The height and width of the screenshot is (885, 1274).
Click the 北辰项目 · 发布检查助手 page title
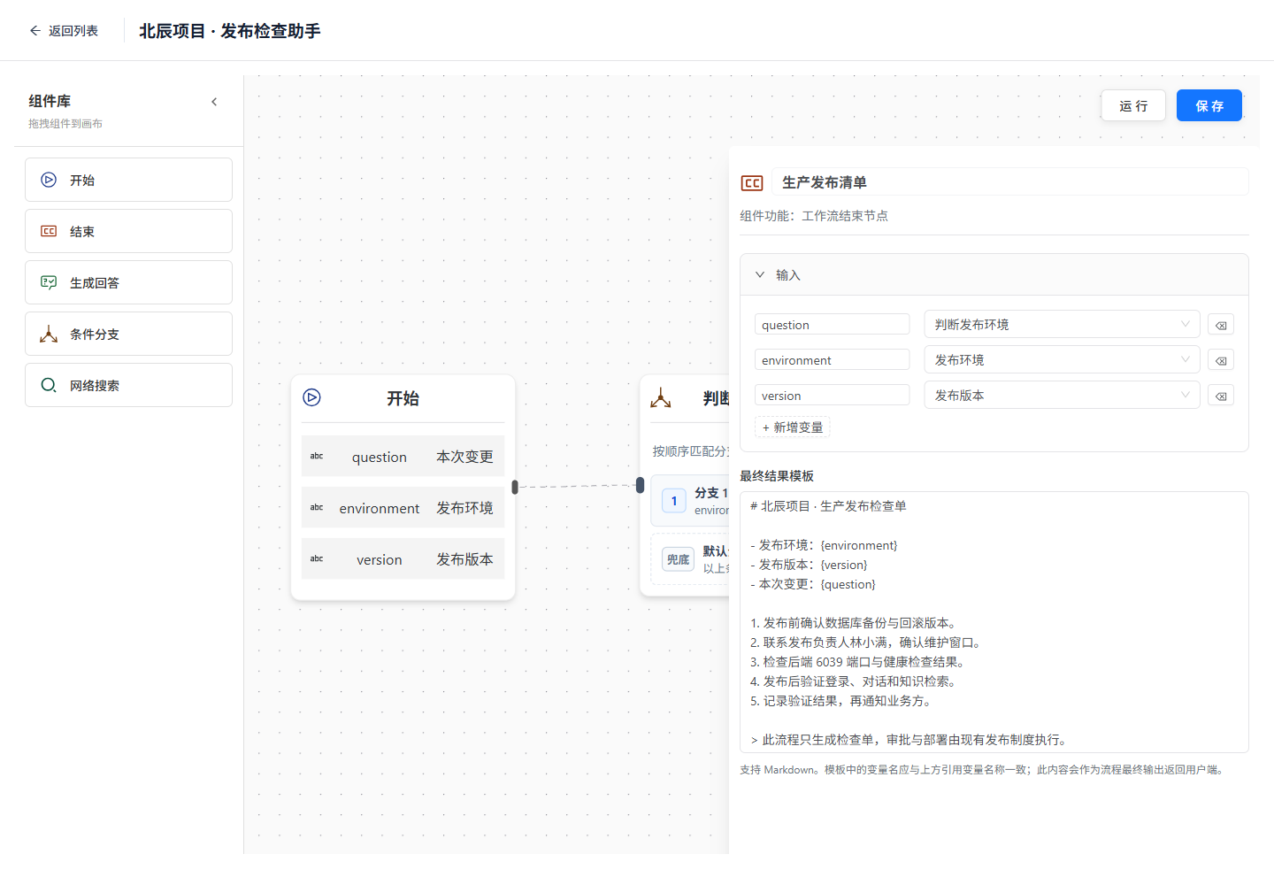(x=230, y=31)
